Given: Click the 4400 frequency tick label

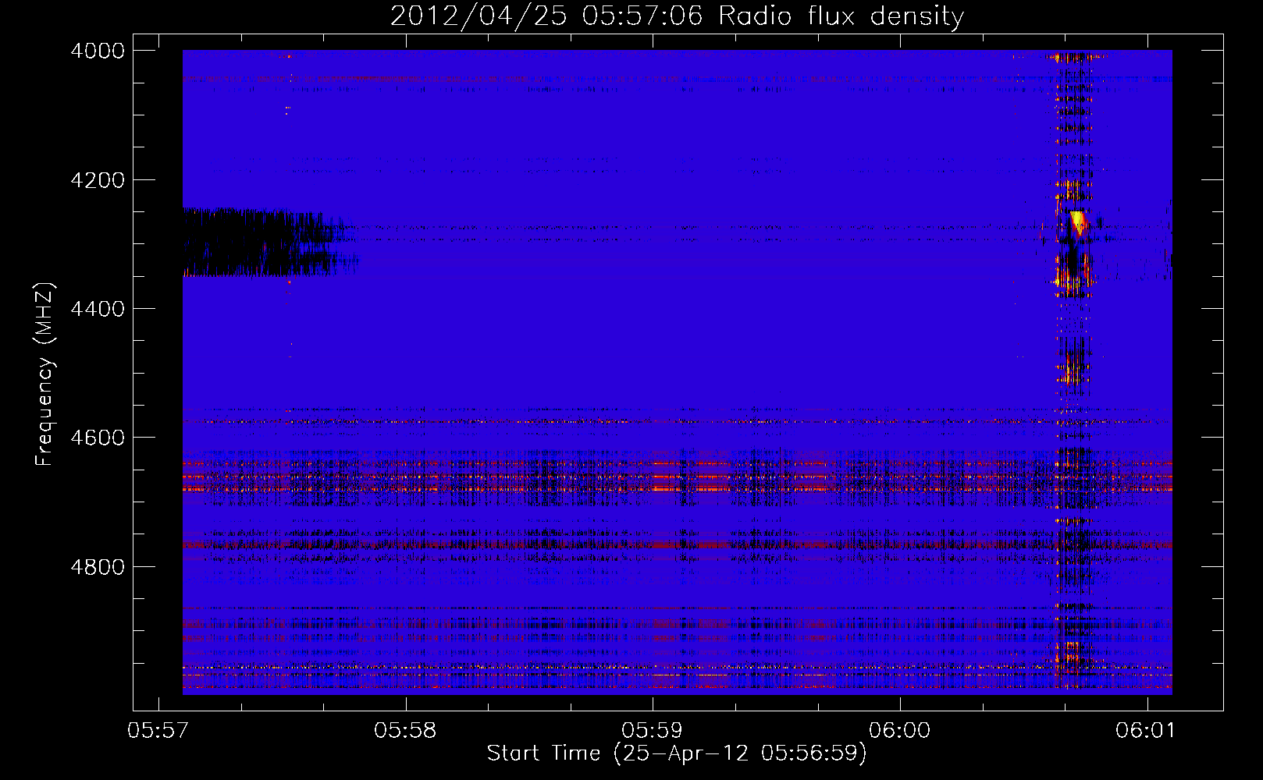Looking at the screenshot, I should click(x=98, y=309).
